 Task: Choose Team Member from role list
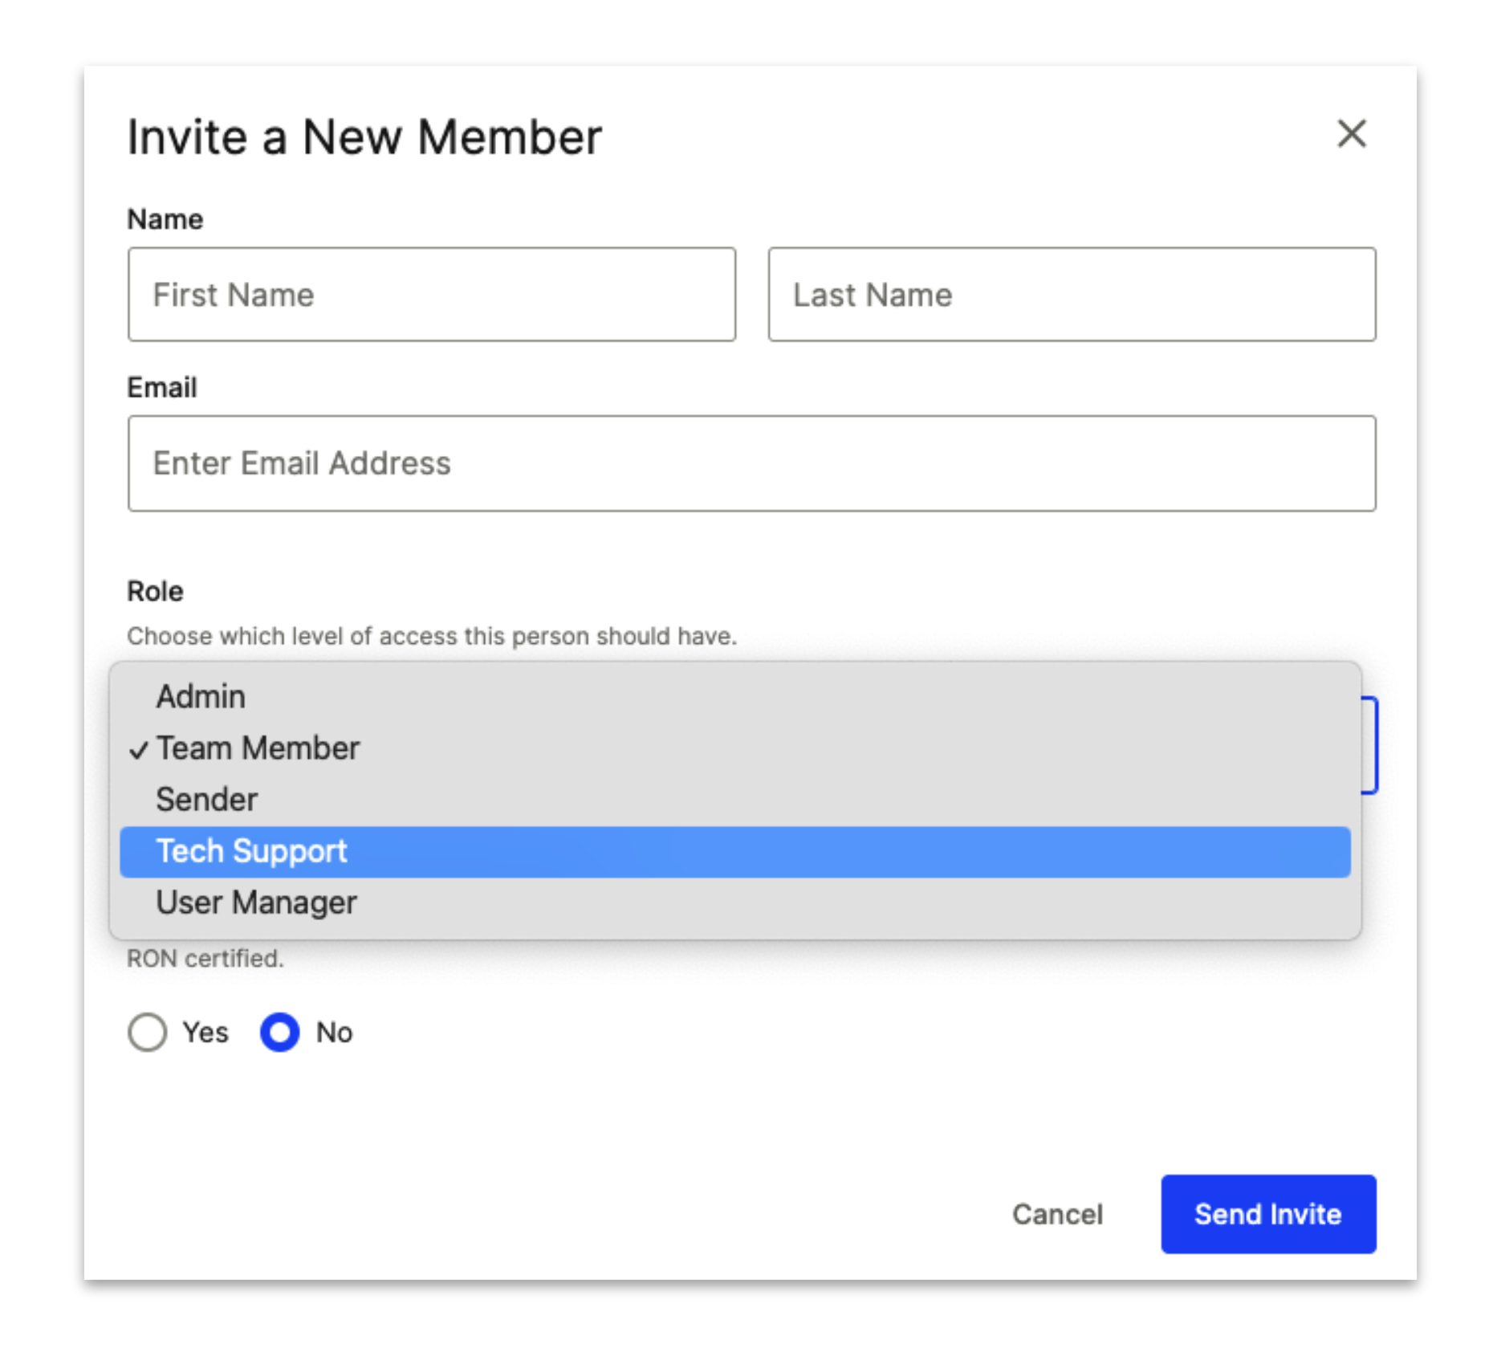[734, 748]
